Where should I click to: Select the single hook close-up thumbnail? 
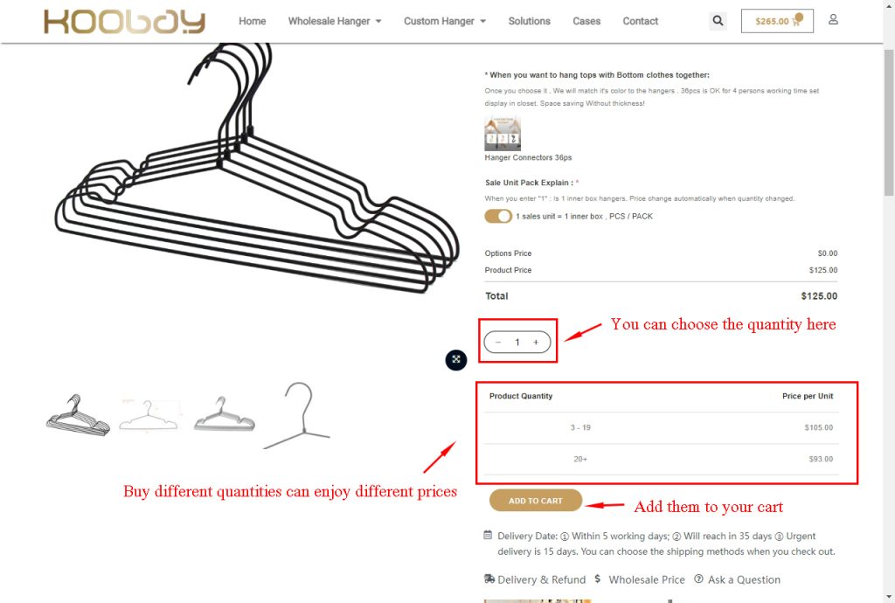(299, 415)
